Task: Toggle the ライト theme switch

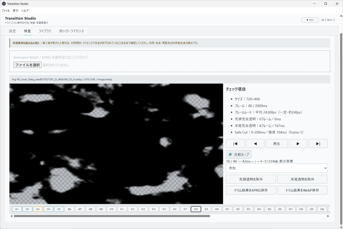Action: [x=310, y=20]
